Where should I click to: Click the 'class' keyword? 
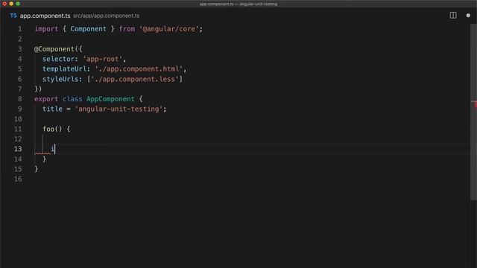coord(72,99)
